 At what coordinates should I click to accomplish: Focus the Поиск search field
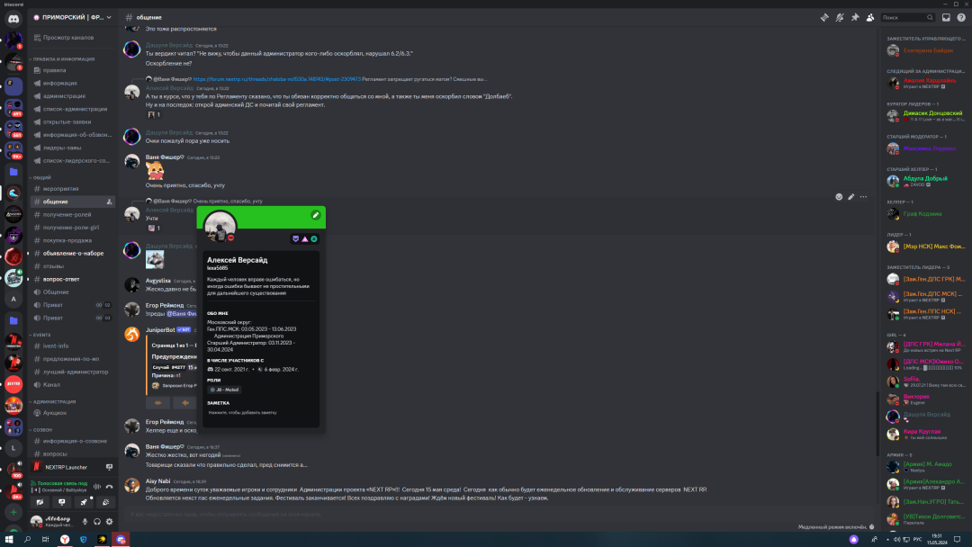click(907, 17)
